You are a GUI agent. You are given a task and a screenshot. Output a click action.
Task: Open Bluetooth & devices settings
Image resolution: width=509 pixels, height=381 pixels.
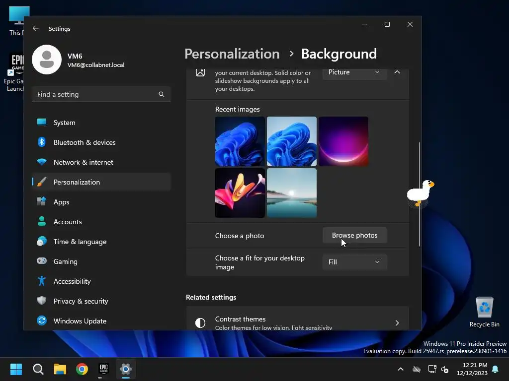coord(101,142)
